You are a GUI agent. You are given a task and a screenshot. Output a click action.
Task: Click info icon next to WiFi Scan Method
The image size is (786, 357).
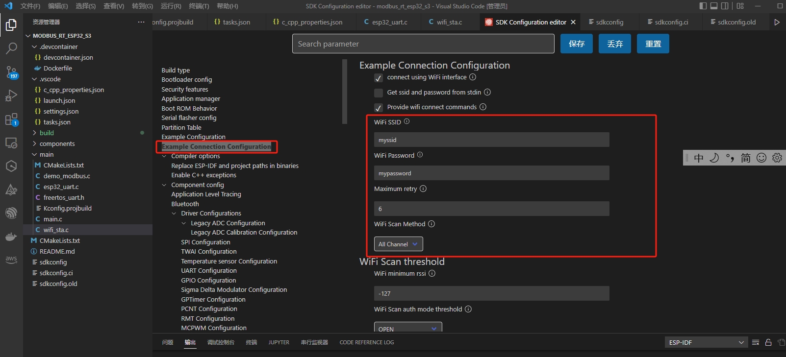click(x=431, y=224)
